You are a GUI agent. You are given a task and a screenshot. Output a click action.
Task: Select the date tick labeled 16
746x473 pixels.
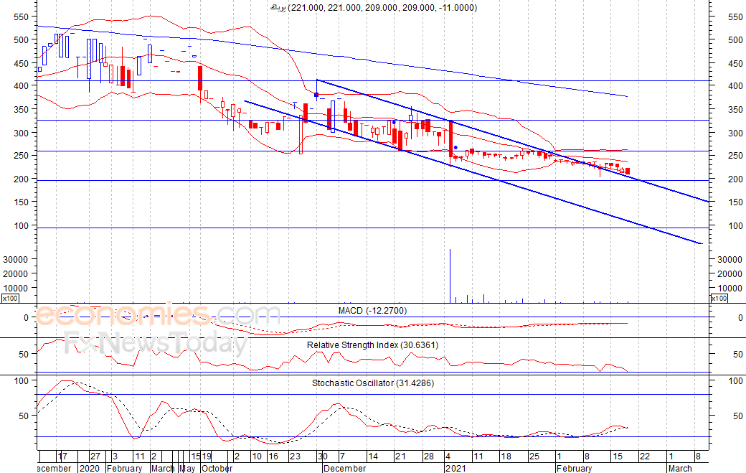[x=273, y=456]
